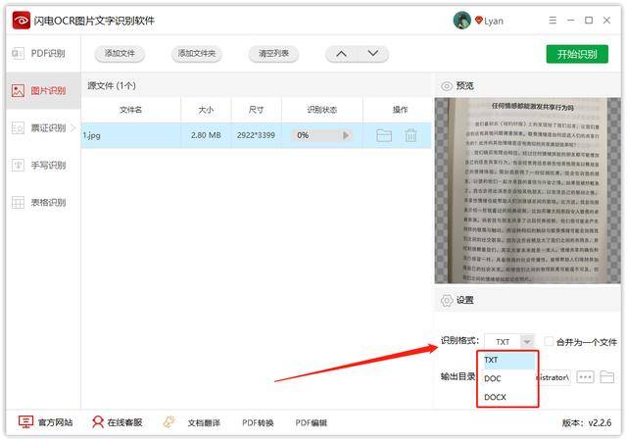Screen dimensions: 627x441
Task: Delete 1.jpg using the trash icon
Action: coord(410,135)
